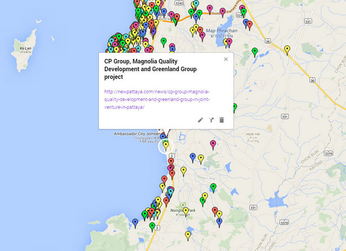Click the route 3 shield below the circled pin
Viewport: 346px width, 251px height.
(x=172, y=156)
